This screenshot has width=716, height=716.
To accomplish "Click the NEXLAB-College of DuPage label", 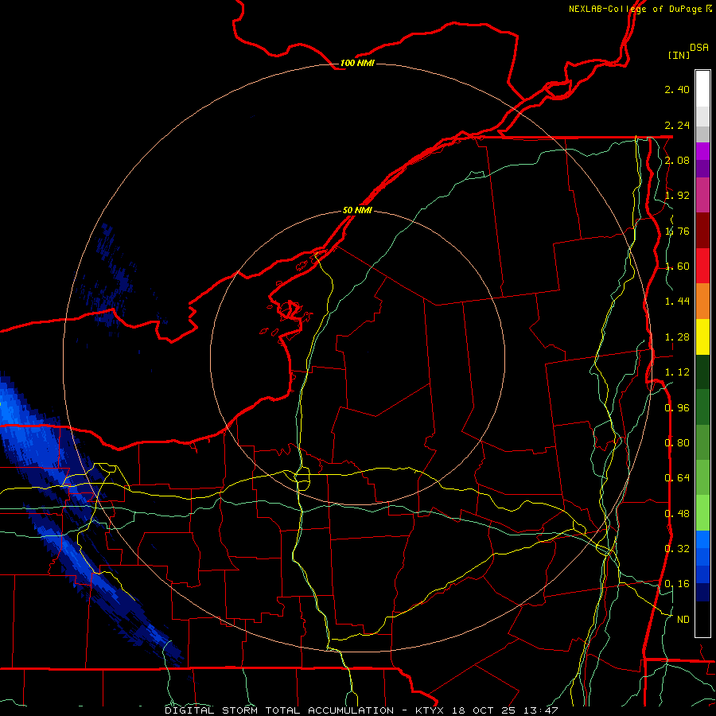I will 640,9.
